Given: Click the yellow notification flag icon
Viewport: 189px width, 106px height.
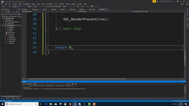Looking at the screenshot, I should coord(154,1).
